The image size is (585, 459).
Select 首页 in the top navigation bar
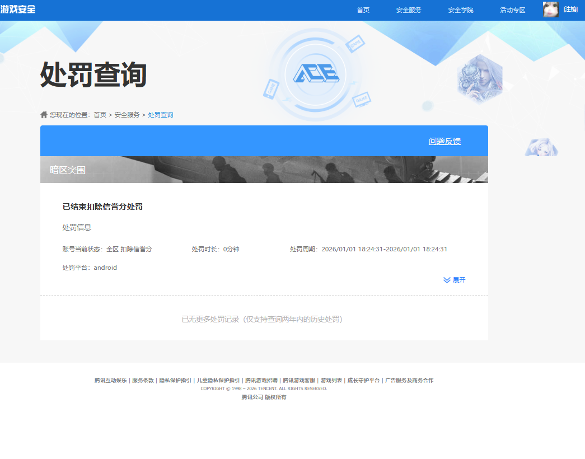click(x=362, y=10)
